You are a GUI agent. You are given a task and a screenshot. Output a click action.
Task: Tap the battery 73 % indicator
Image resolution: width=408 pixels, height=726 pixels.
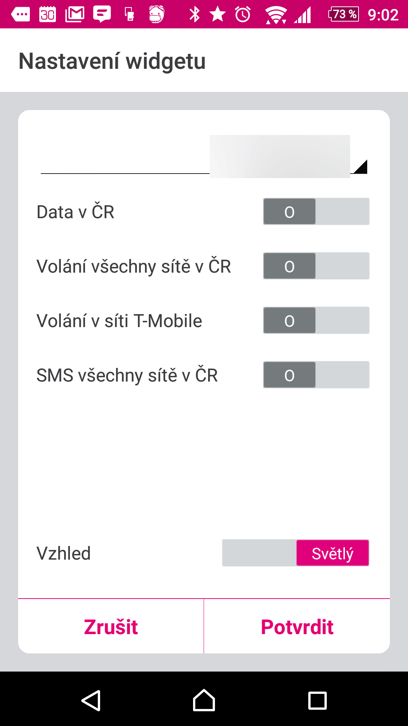[344, 14]
